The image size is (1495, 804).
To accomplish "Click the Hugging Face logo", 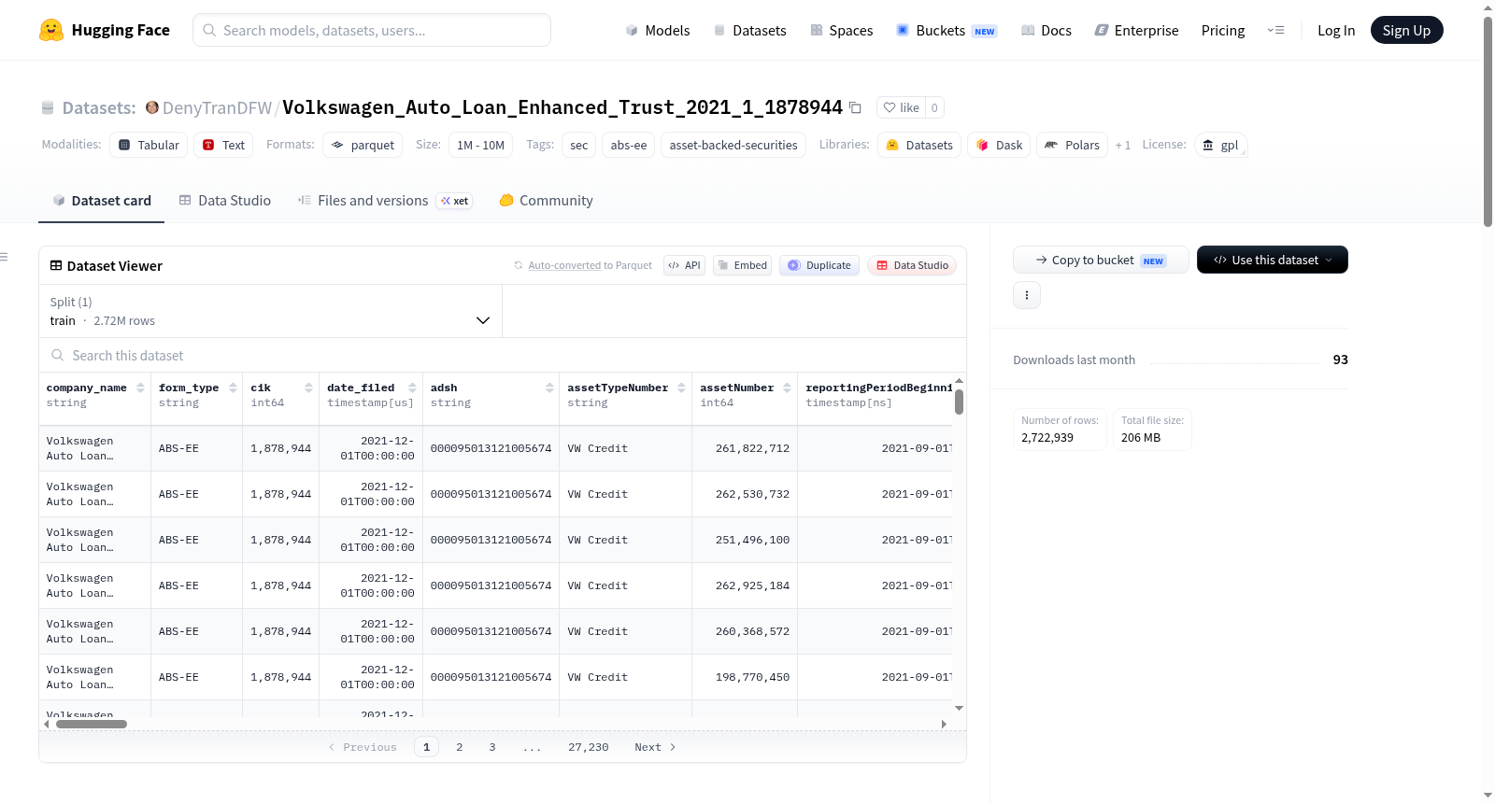I will point(104,30).
